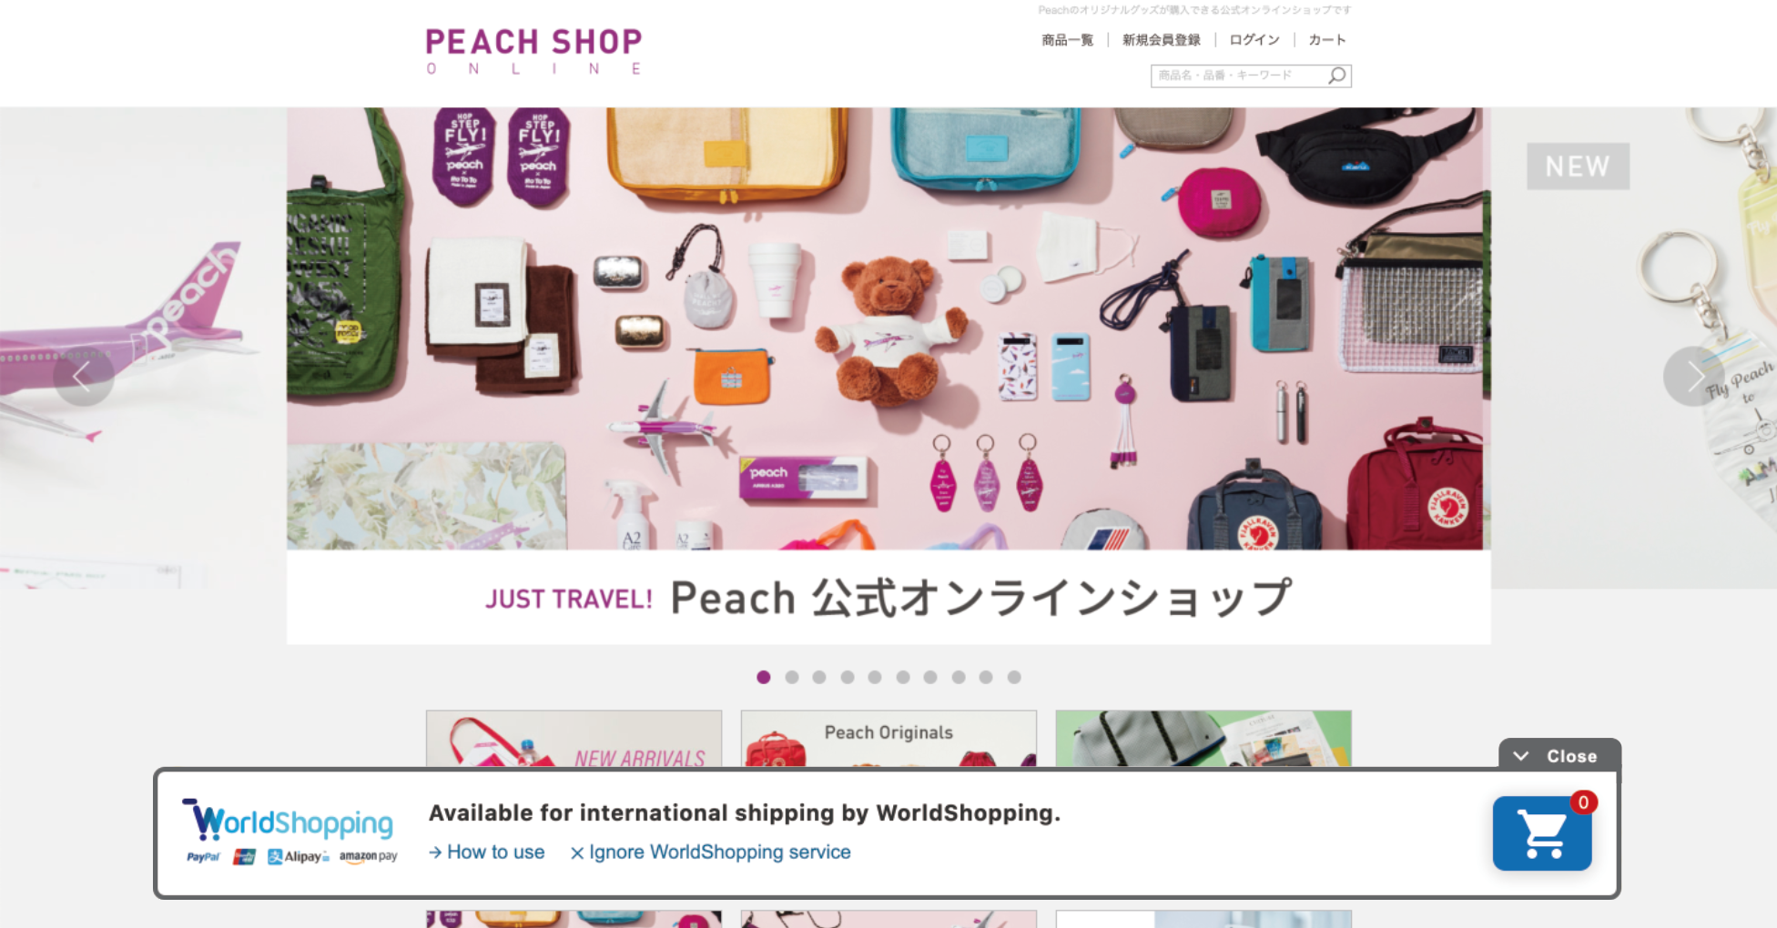1777x928 pixels.
Task: Open the NEW ARRIVALS category thumbnail
Action: click(574, 739)
